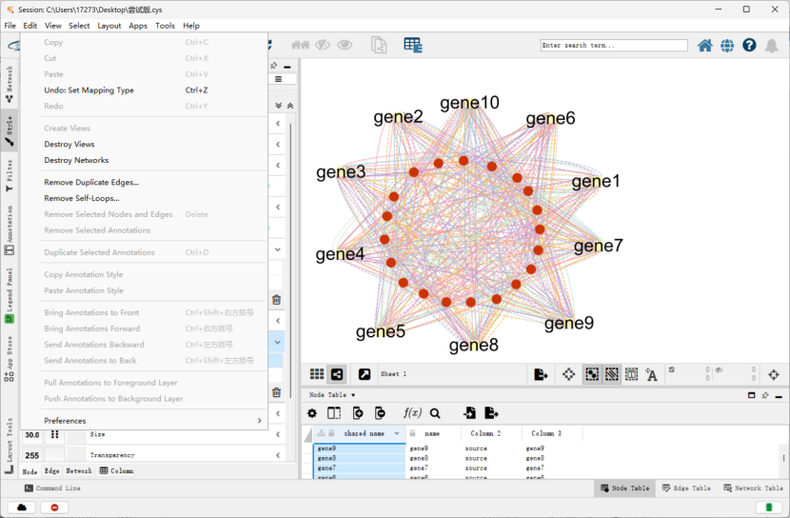Open the App Store side panel tab
790x518 pixels.
tap(10, 359)
